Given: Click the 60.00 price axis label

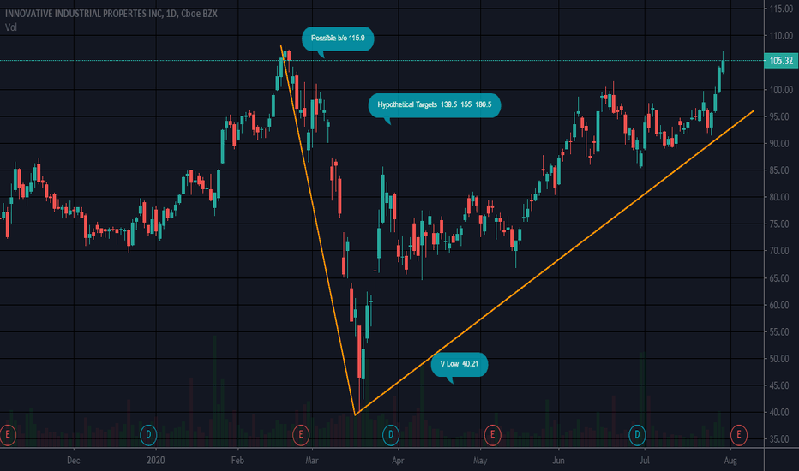Looking at the screenshot, I should coord(781,305).
